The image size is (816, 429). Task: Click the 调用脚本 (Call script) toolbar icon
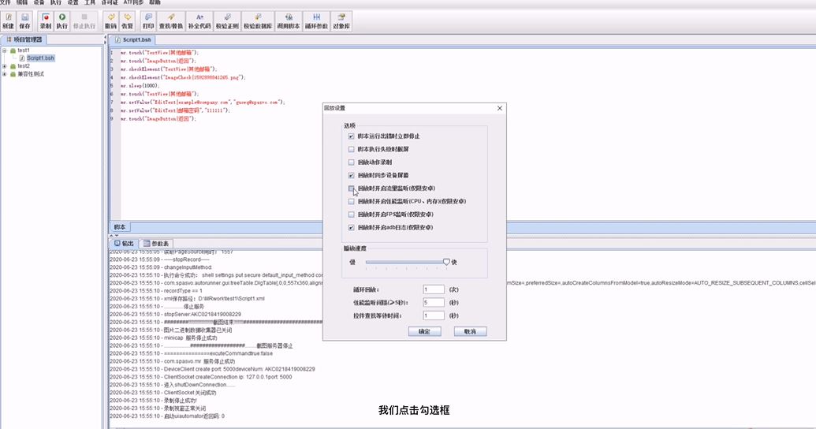tap(289, 21)
